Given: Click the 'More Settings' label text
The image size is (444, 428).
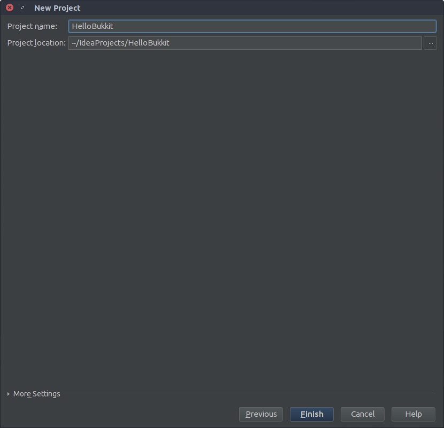Looking at the screenshot, I should pyautogui.click(x=37, y=394).
